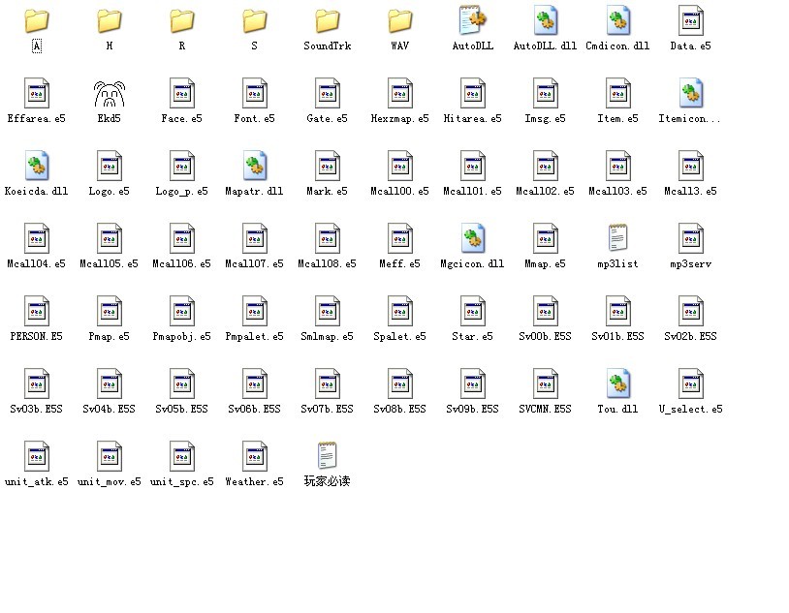This screenshot has width=789, height=613.
Task: Click the Hexzmap.e5 file icon
Action: 400,94
